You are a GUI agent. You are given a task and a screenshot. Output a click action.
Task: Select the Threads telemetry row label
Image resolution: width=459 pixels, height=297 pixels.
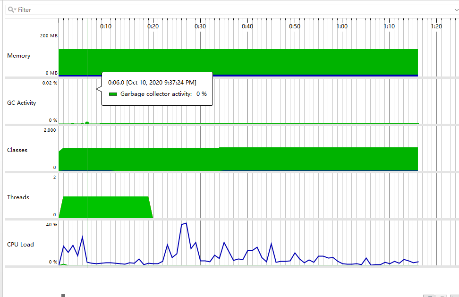18,197
